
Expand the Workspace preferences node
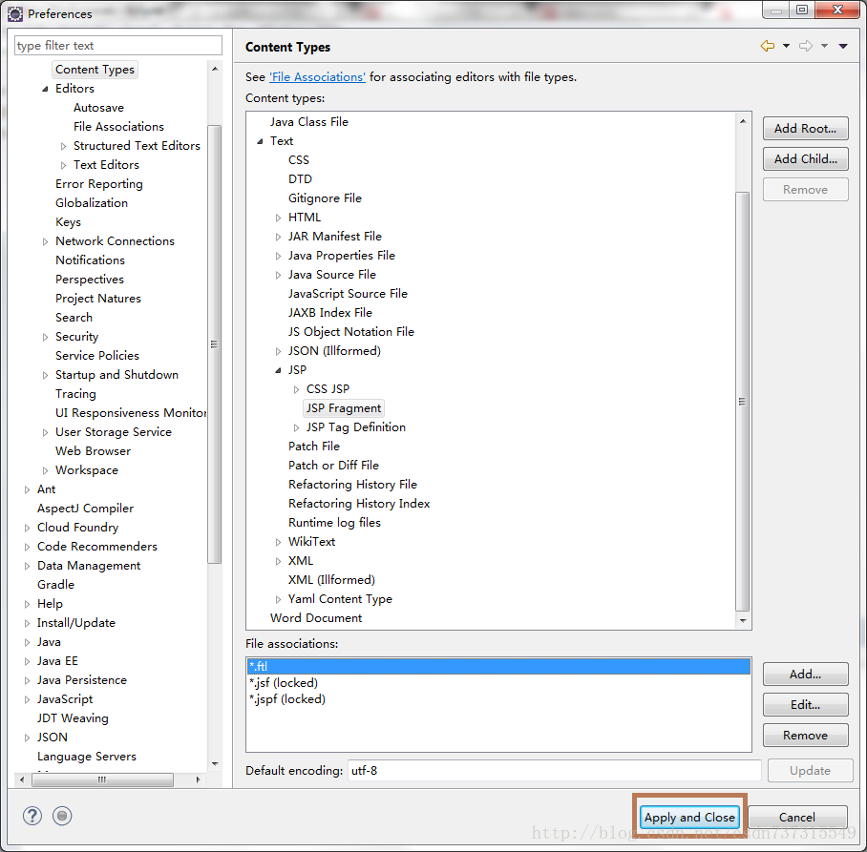coord(45,470)
